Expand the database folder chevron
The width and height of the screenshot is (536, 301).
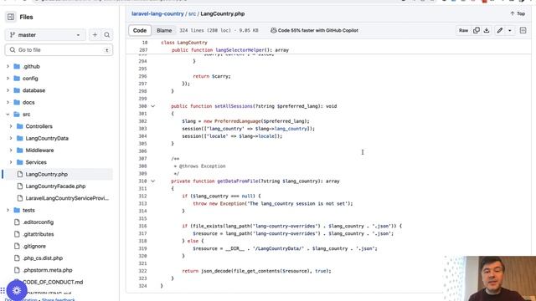coord(8,90)
